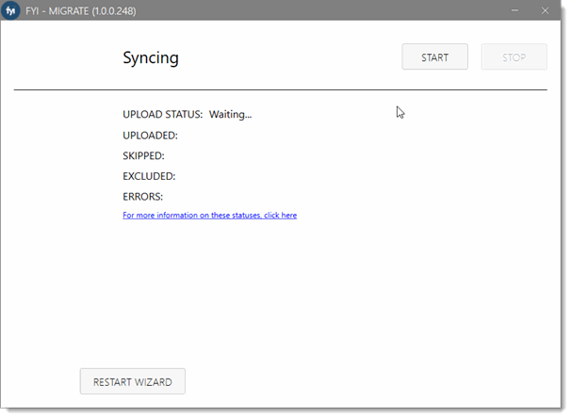Click the RESTART WIZARD button
571x418 pixels.
coord(133,381)
